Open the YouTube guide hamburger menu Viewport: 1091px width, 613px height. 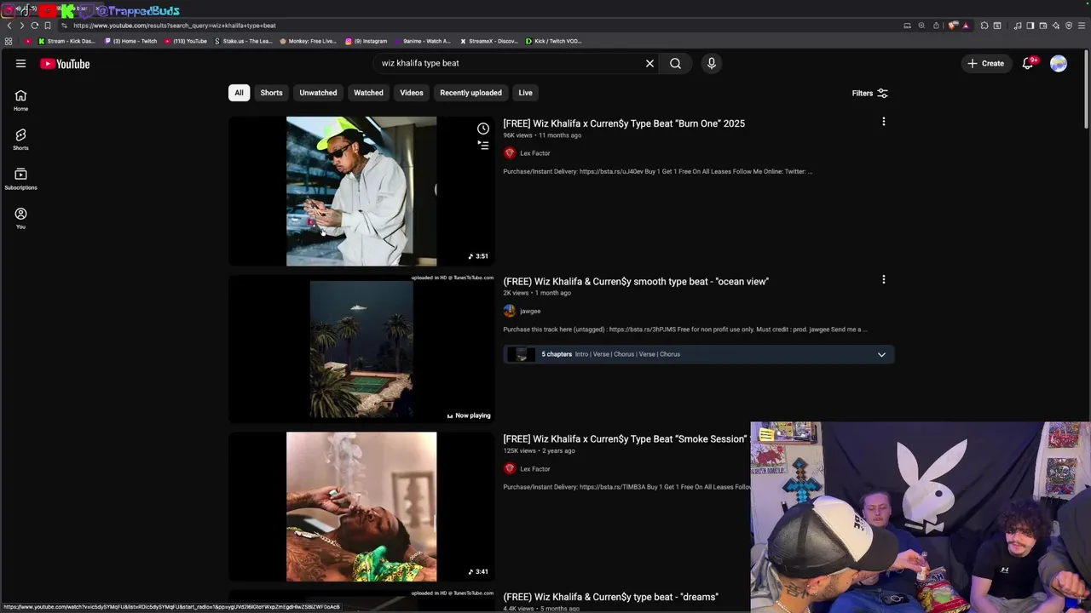point(20,63)
